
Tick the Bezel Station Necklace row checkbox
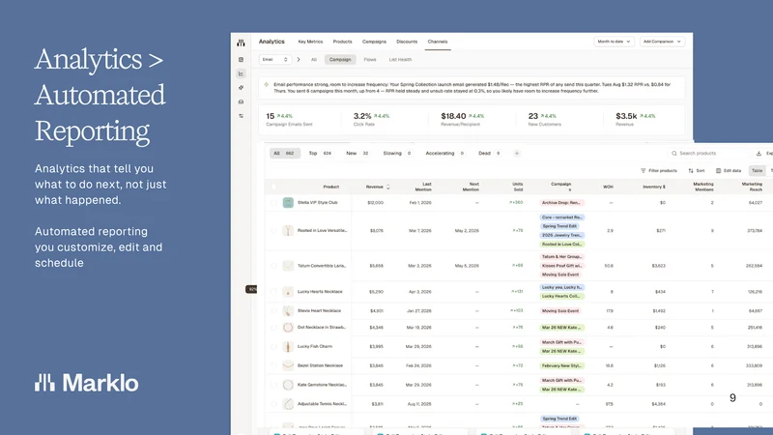pos(273,365)
